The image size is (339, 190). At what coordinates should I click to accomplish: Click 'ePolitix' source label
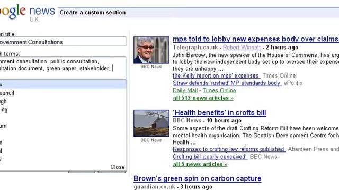(293, 83)
